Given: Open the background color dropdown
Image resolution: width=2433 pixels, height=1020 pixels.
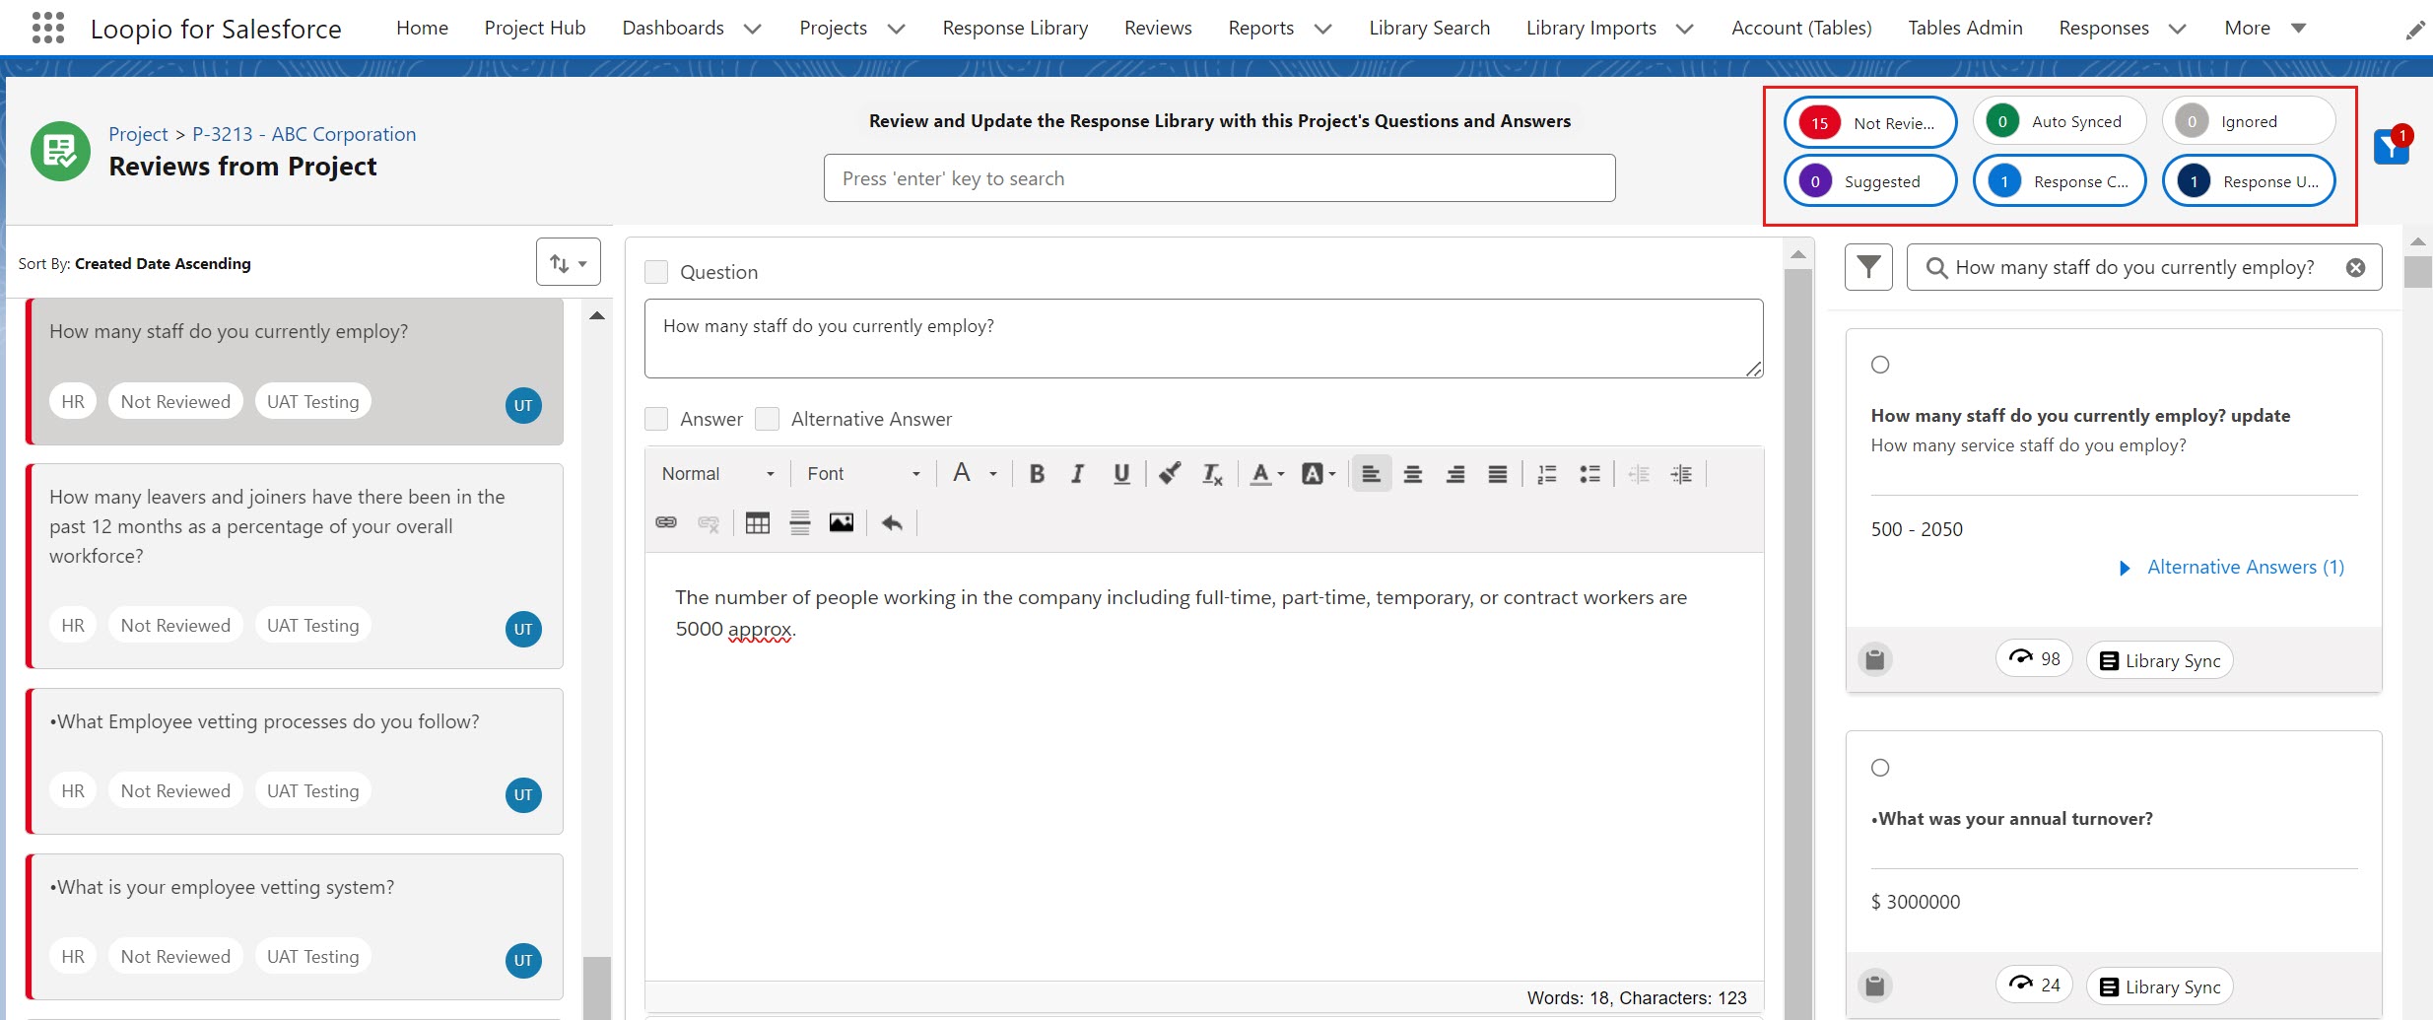Looking at the screenshot, I should click(x=1318, y=474).
